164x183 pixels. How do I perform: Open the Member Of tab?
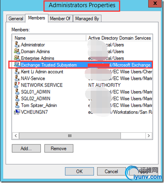(60, 19)
